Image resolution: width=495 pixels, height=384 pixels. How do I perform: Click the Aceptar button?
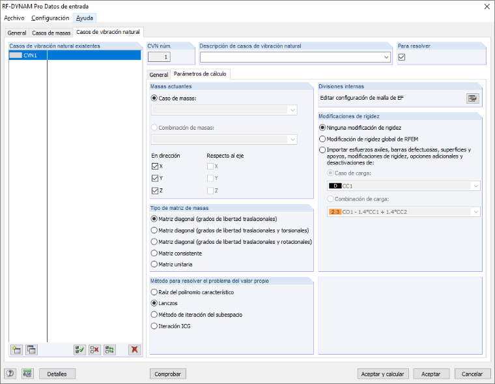[x=431, y=374]
